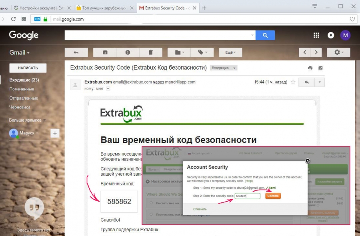Open Маруся chat status dropdown

(x=29, y=133)
